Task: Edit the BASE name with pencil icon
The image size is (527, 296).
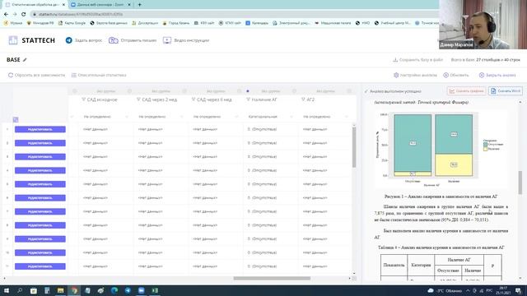Action: (25, 60)
